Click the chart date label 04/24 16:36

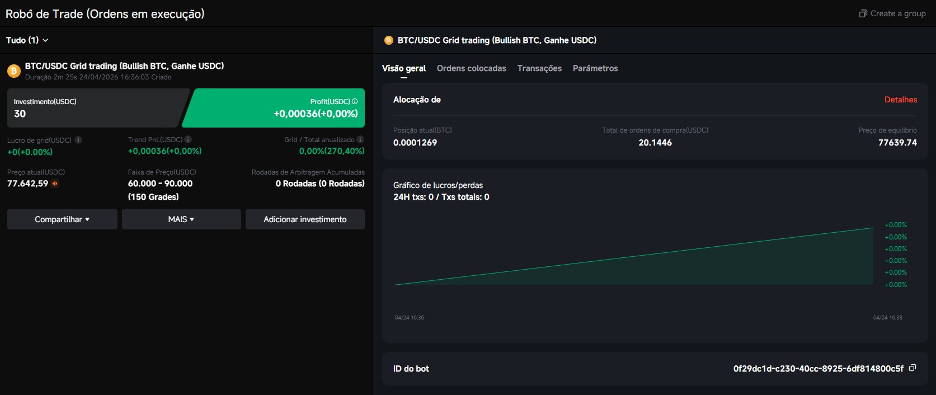click(x=410, y=318)
